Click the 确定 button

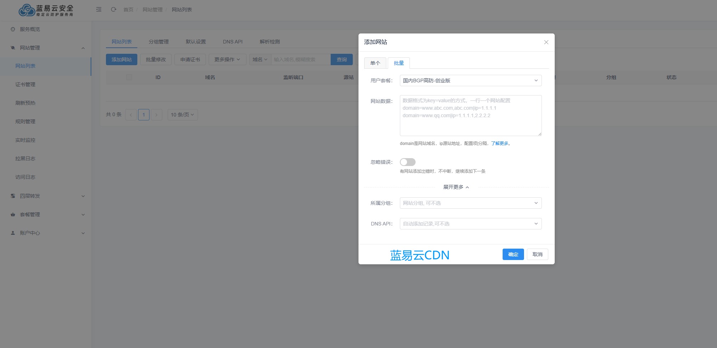pos(513,254)
